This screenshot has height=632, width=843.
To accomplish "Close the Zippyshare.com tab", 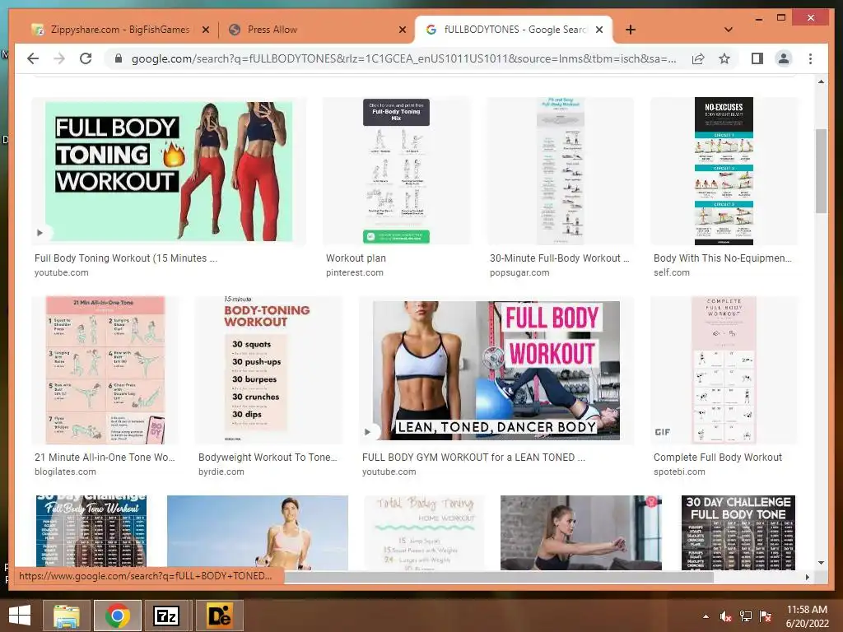I will (205, 30).
